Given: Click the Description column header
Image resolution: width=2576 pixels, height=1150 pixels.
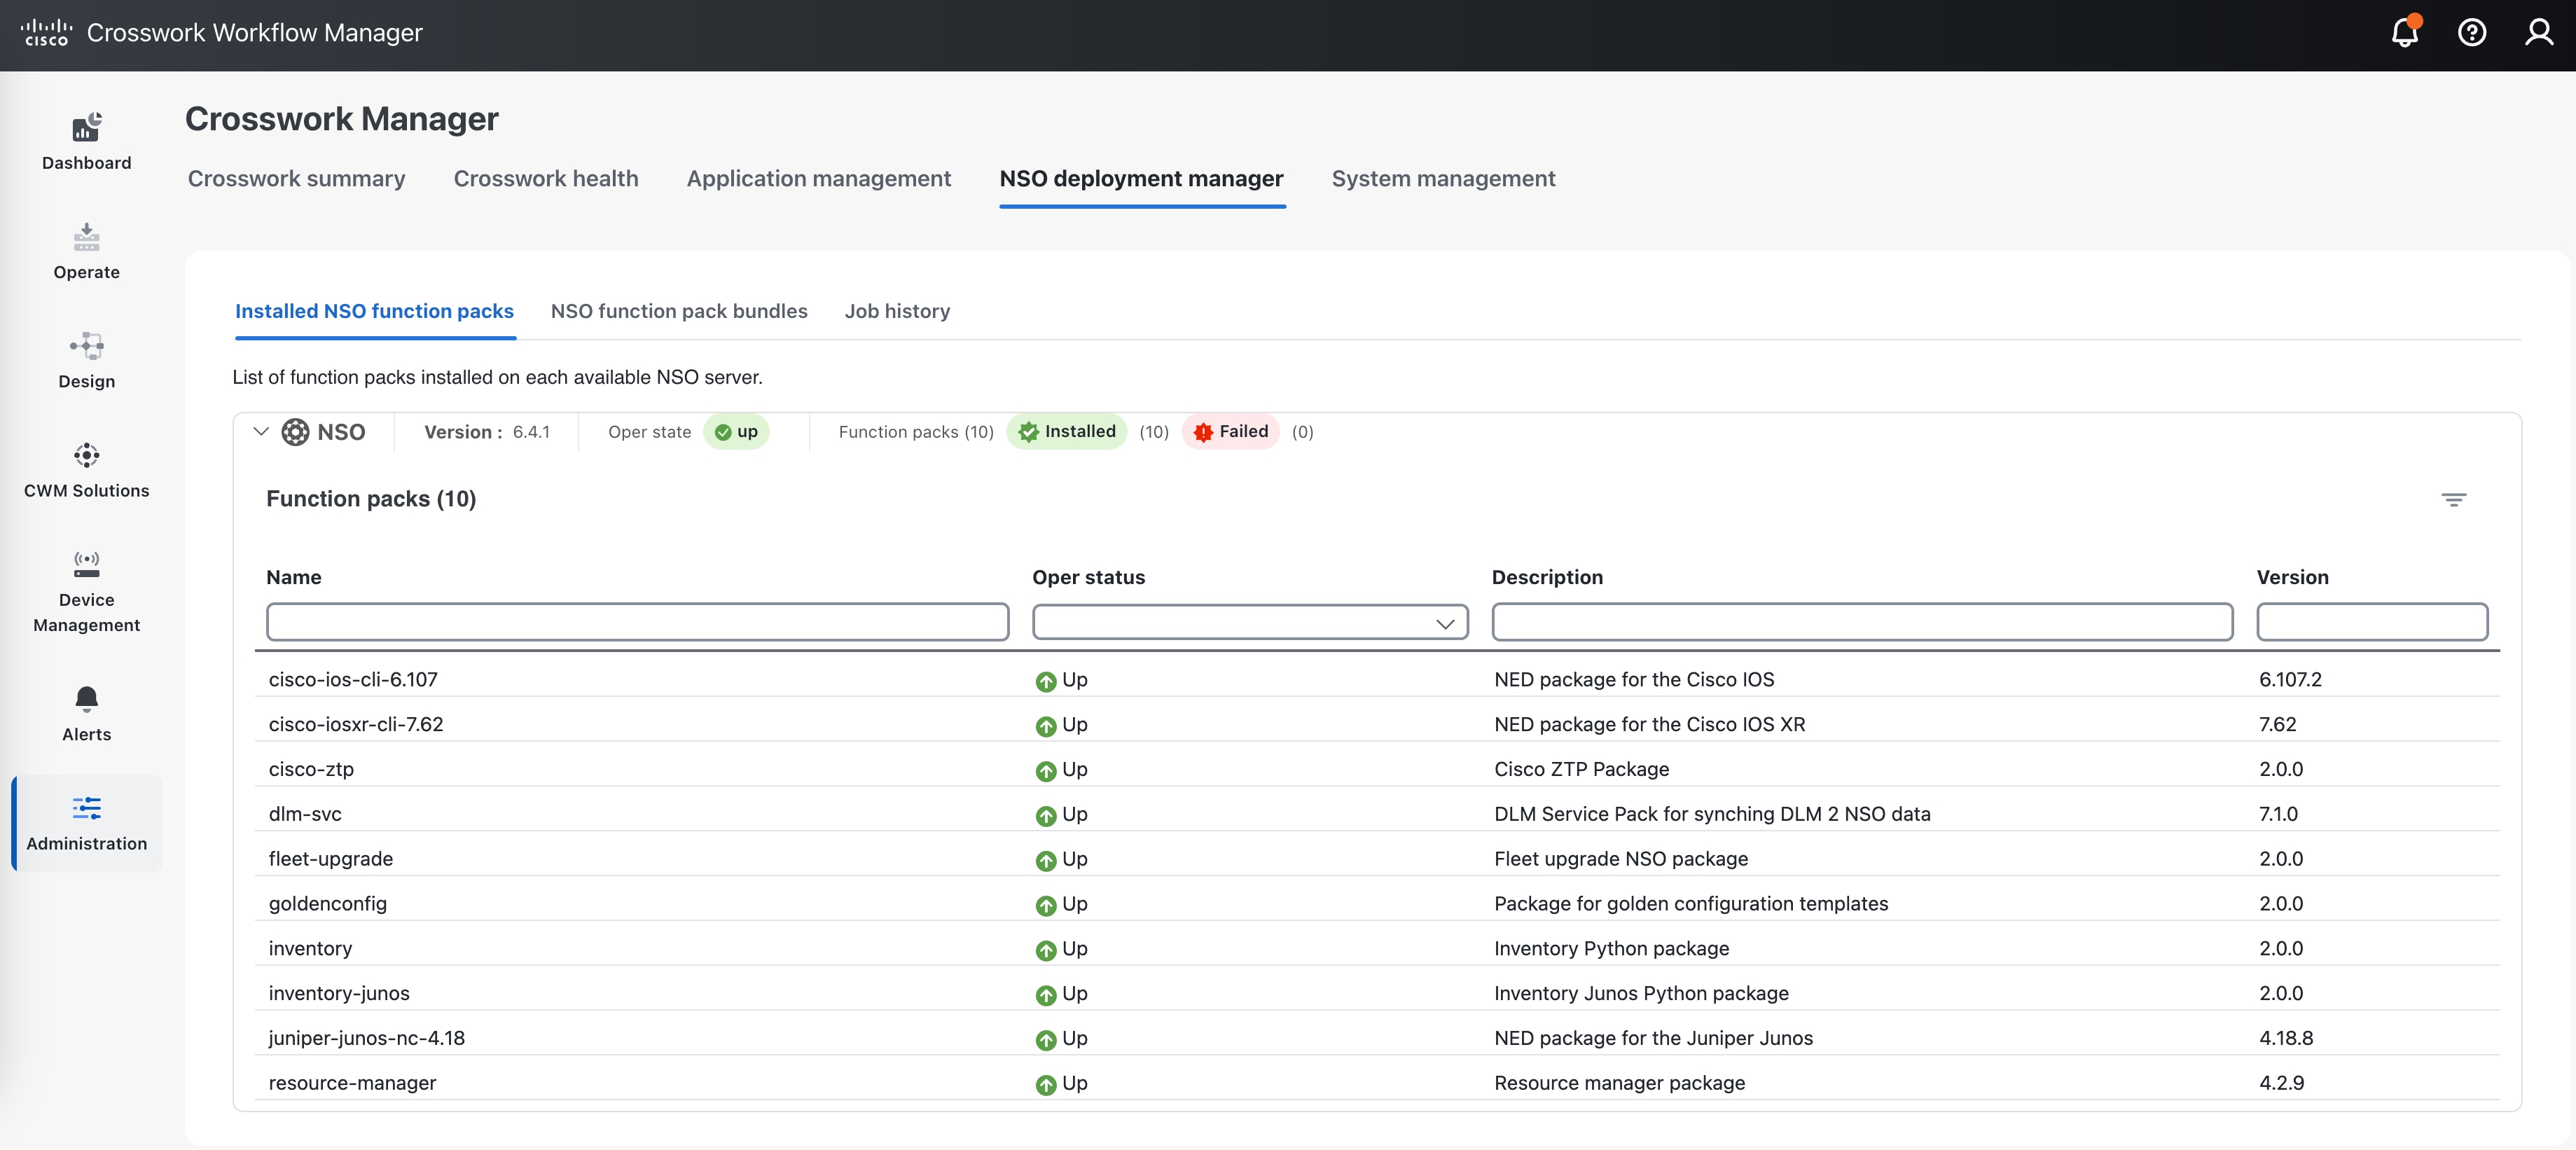Looking at the screenshot, I should (x=1547, y=577).
